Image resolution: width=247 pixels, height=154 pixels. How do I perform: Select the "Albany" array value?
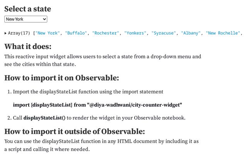click(x=191, y=33)
